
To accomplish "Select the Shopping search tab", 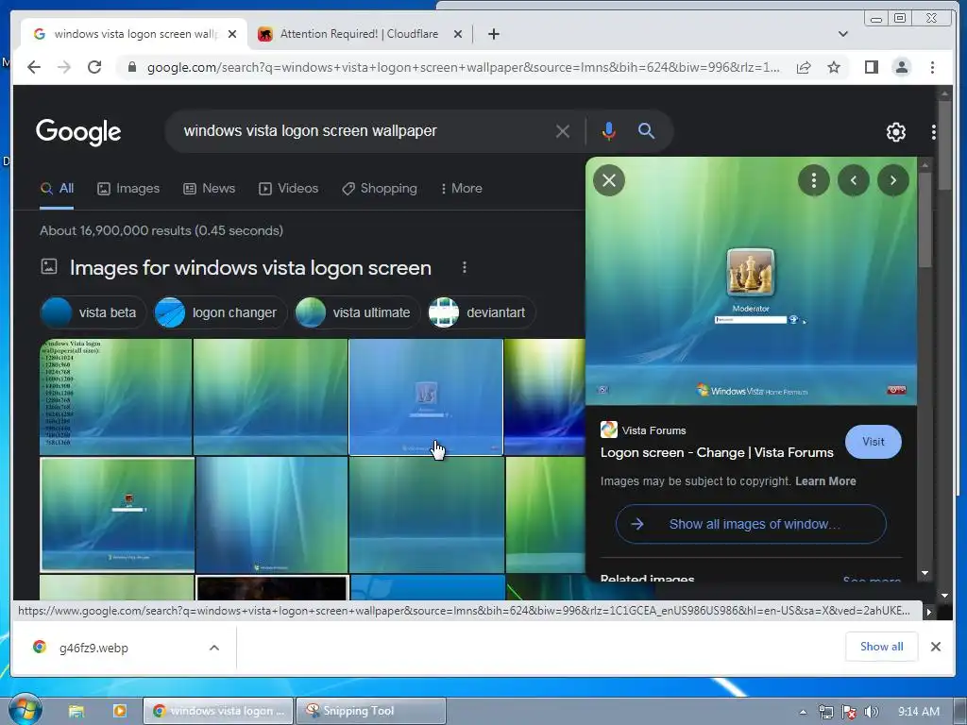I will 380,188.
